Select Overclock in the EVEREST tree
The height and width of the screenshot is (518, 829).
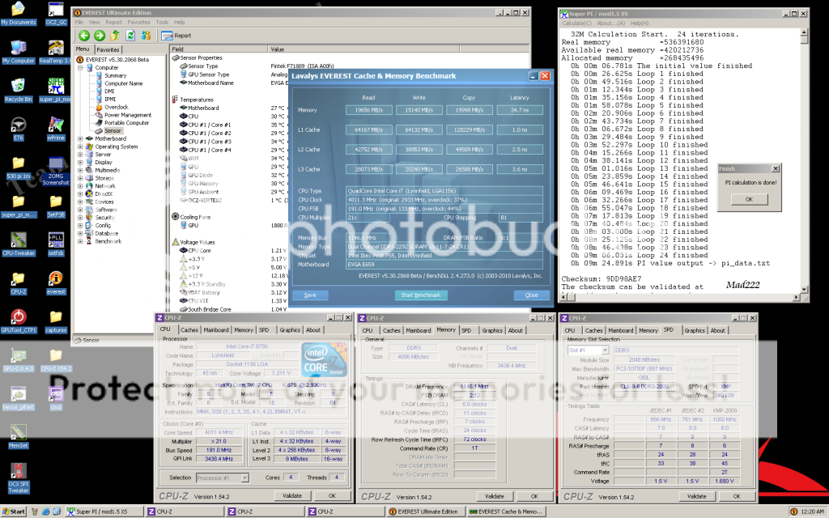[x=115, y=107]
